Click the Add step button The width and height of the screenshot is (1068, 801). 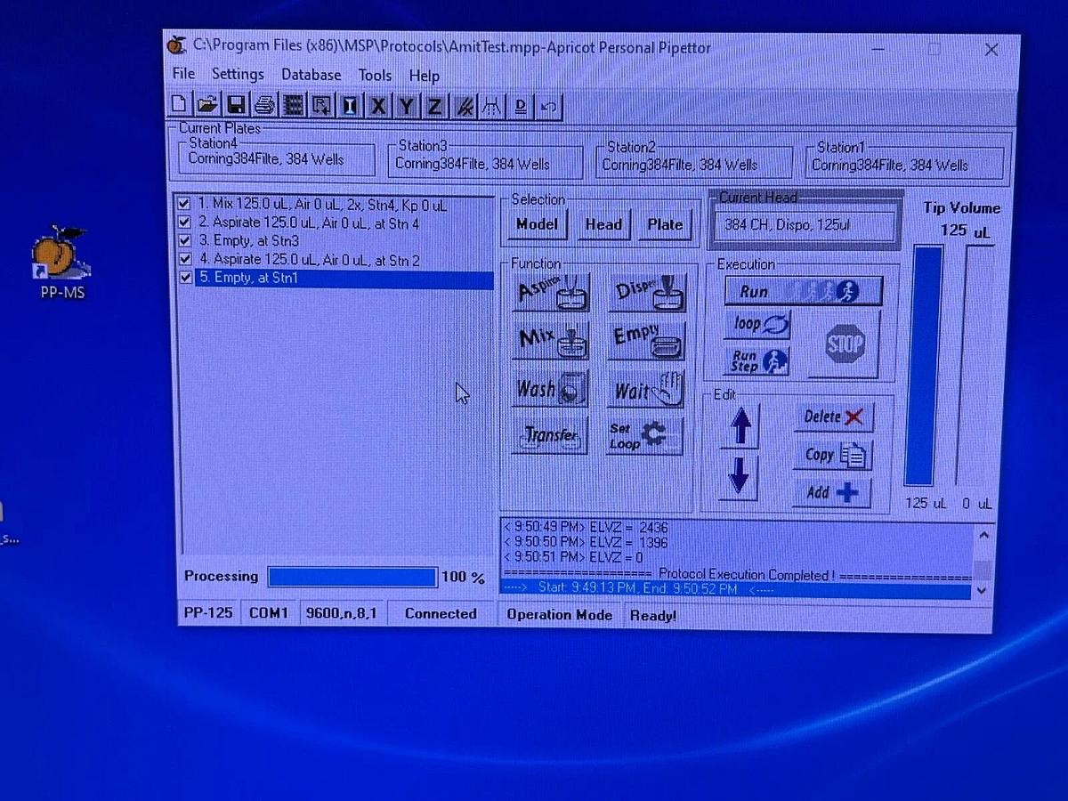tap(832, 492)
